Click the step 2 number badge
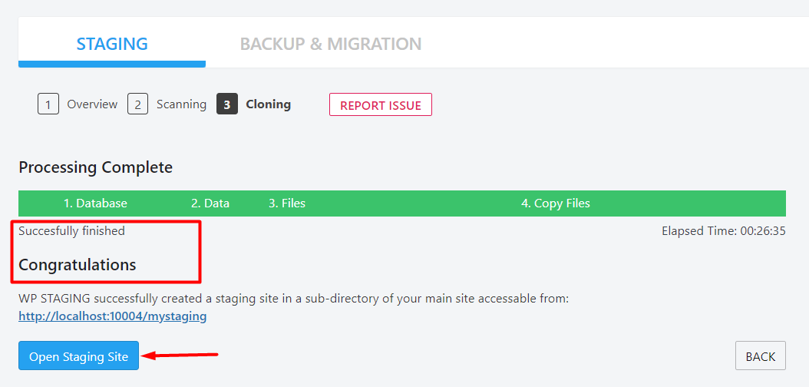This screenshot has height=387, width=809. (137, 104)
